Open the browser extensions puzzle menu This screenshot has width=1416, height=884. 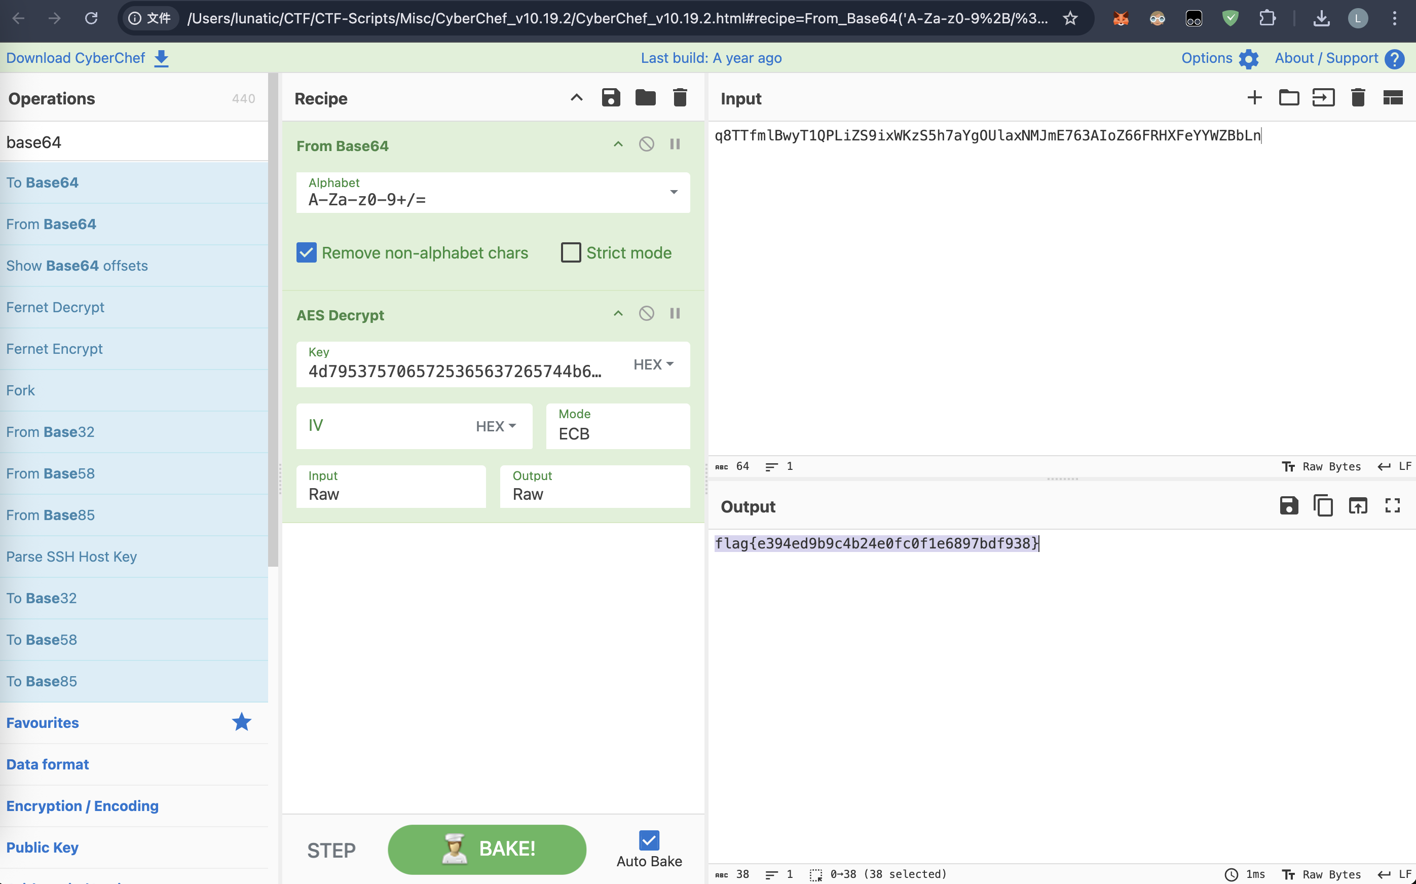[1267, 18]
